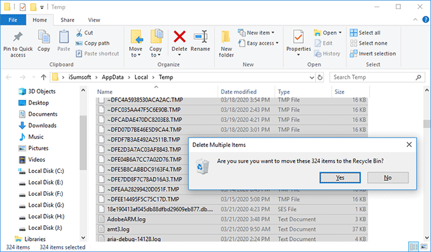The width and height of the screenshot is (431, 252).
Task: Sort by Size column header
Action: tap(351, 92)
